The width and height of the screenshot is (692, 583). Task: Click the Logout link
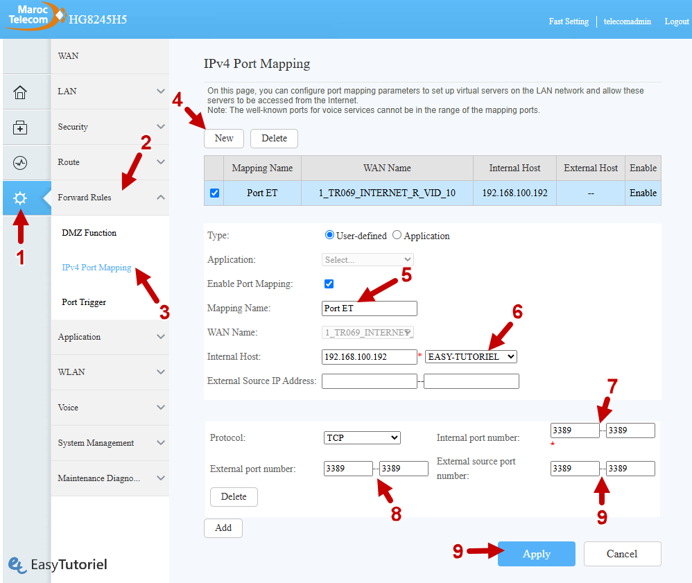[x=677, y=21]
